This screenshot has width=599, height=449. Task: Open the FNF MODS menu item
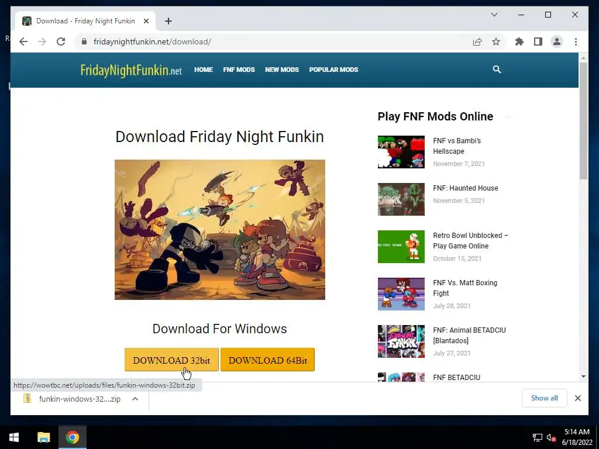[x=239, y=70]
